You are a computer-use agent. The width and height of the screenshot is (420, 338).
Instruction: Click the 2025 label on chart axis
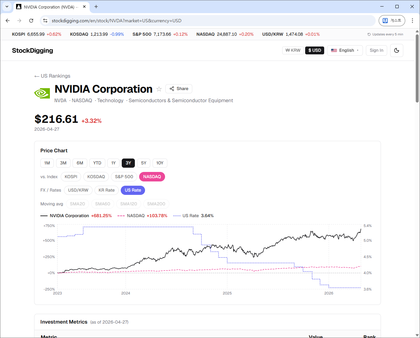click(x=227, y=293)
